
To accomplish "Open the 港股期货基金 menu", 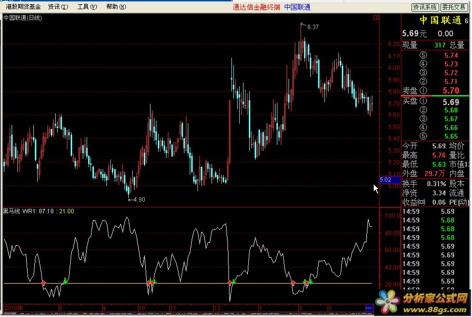I will click(23, 7).
